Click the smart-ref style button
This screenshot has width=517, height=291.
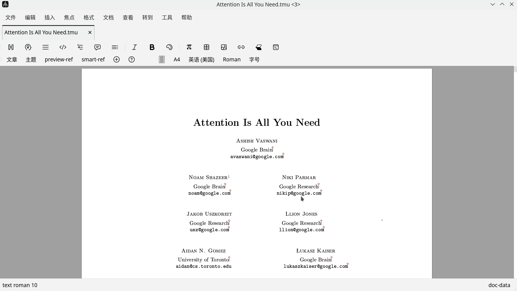(x=93, y=59)
